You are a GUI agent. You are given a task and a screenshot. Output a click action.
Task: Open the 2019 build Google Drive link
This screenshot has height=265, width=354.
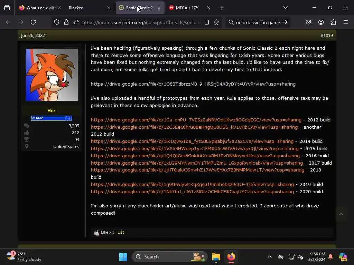click(192, 184)
